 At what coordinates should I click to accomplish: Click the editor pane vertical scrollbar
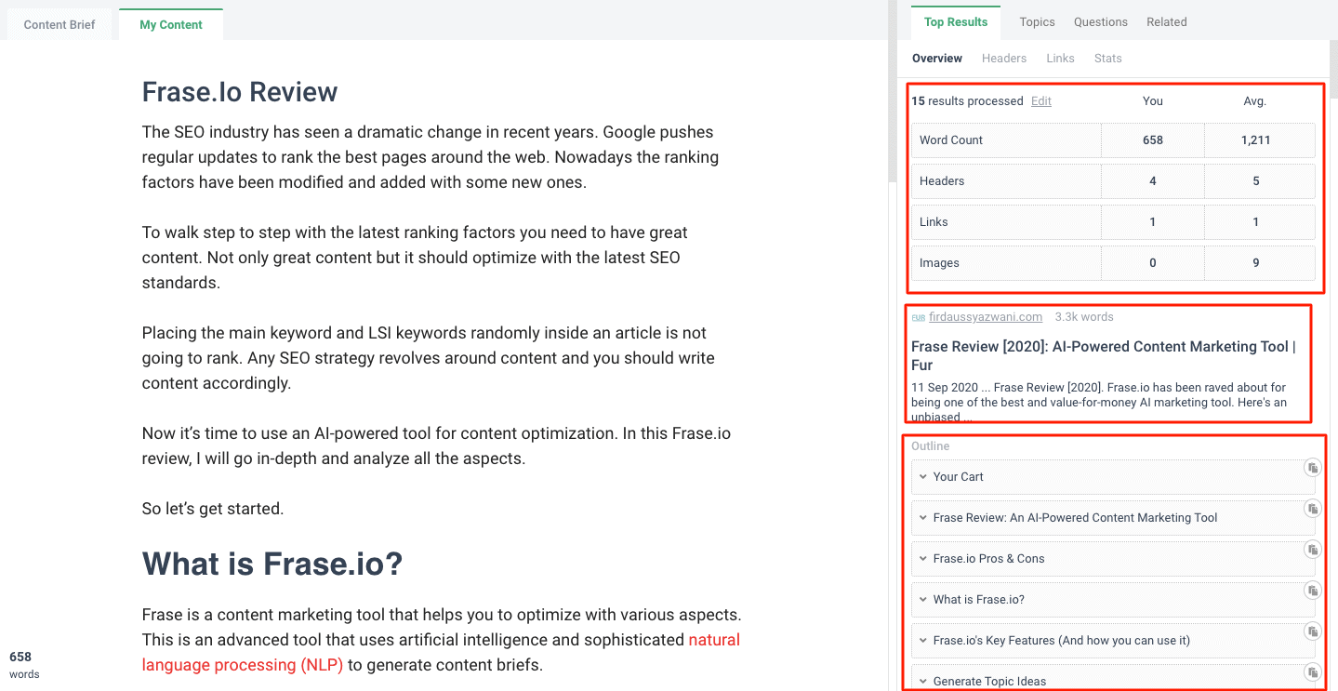[892, 93]
